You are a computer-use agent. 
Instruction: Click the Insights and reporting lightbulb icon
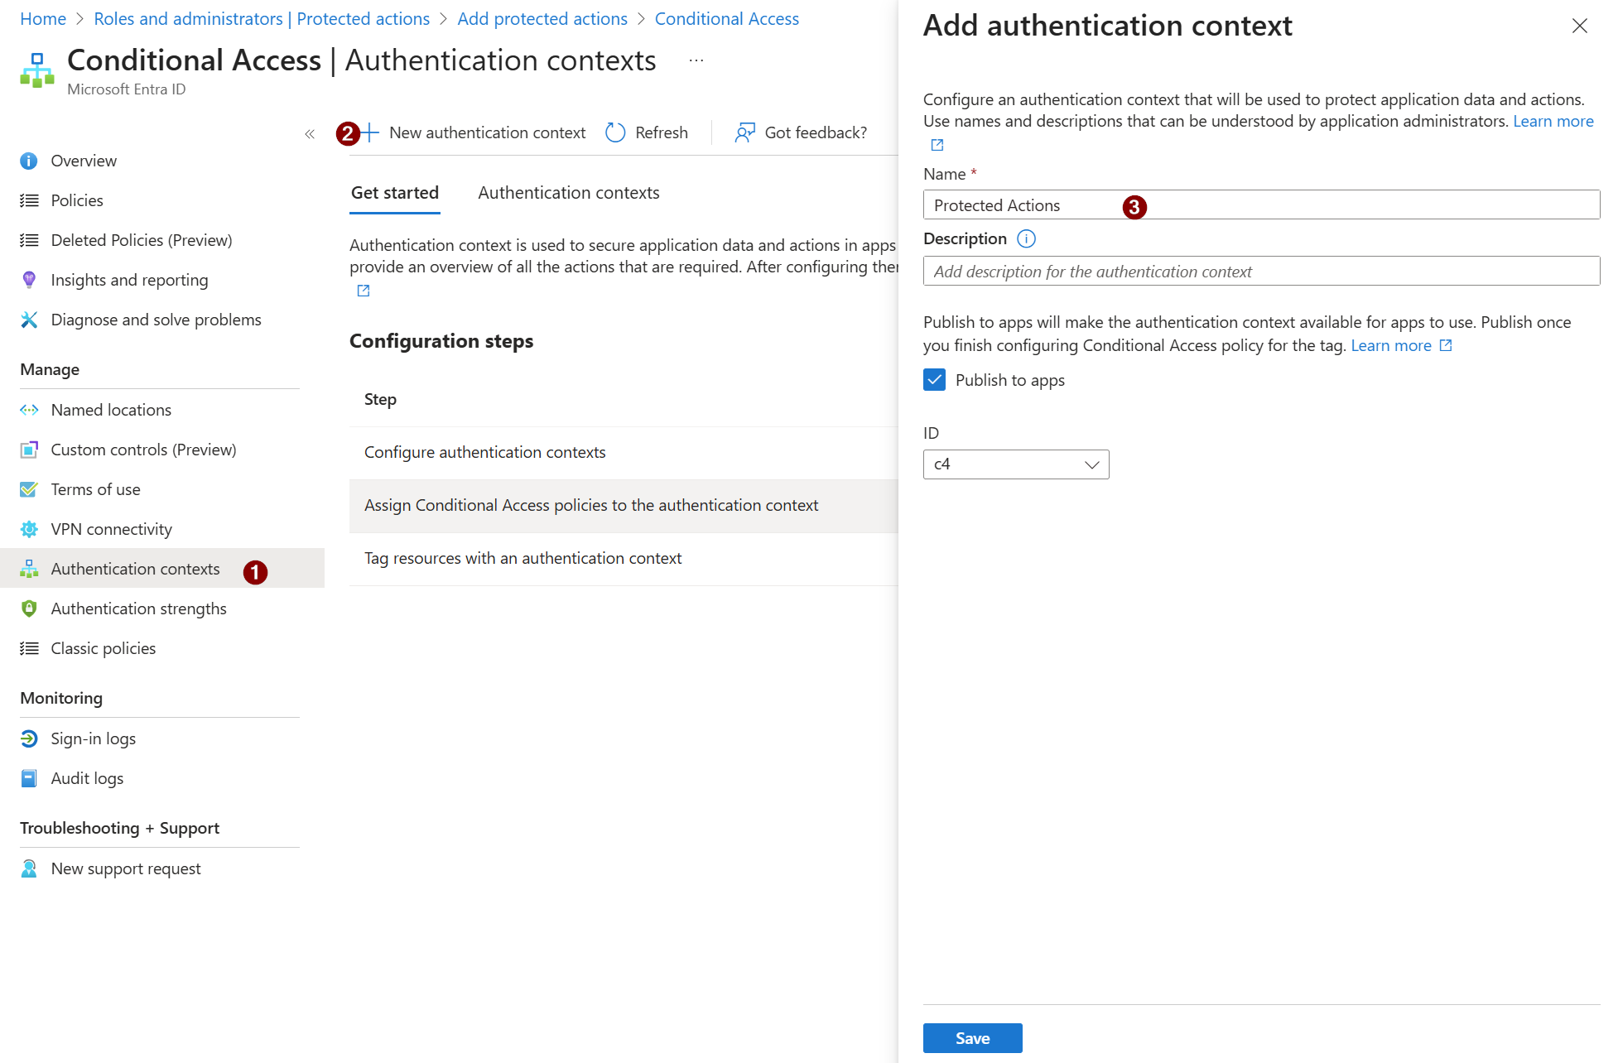[x=29, y=280]
